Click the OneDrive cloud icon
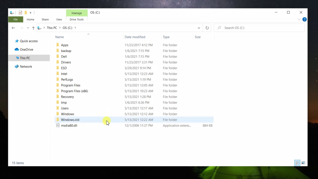Viewport: 318px width, 179px height. point(17,49)
